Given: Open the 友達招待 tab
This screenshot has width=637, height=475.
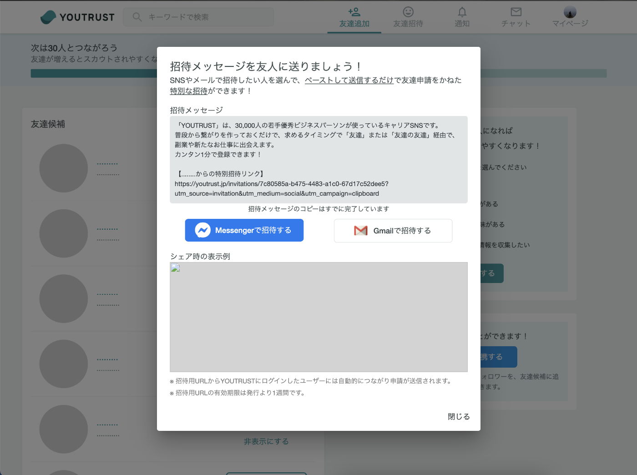Looking at the screenshot, I should [x=408, y=17].
